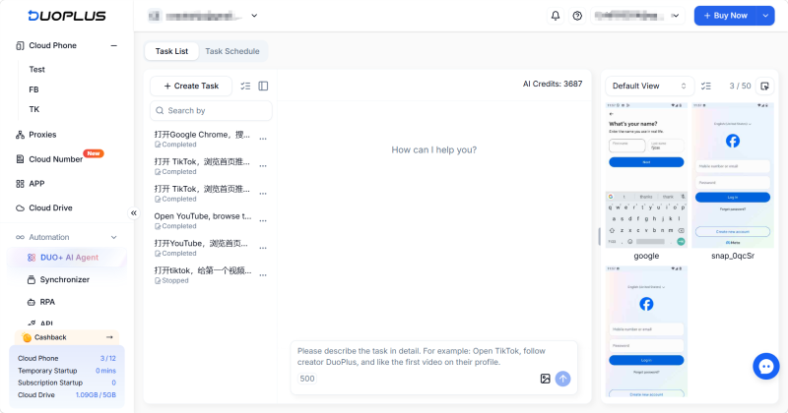Open the notifications bell icon
The width and height of the screenshot is (788, 413).
point(556,16)
